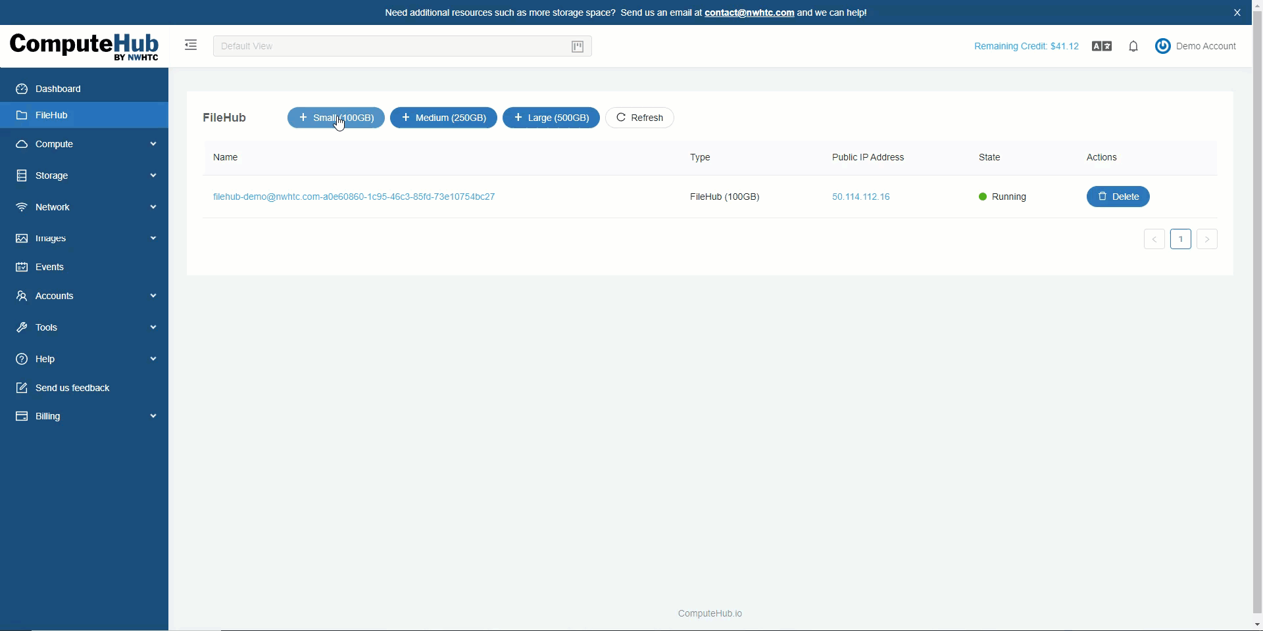Screen dimensions: 1263x631
Task: Expand the Help menu chevron
Action: click(153, 359)
